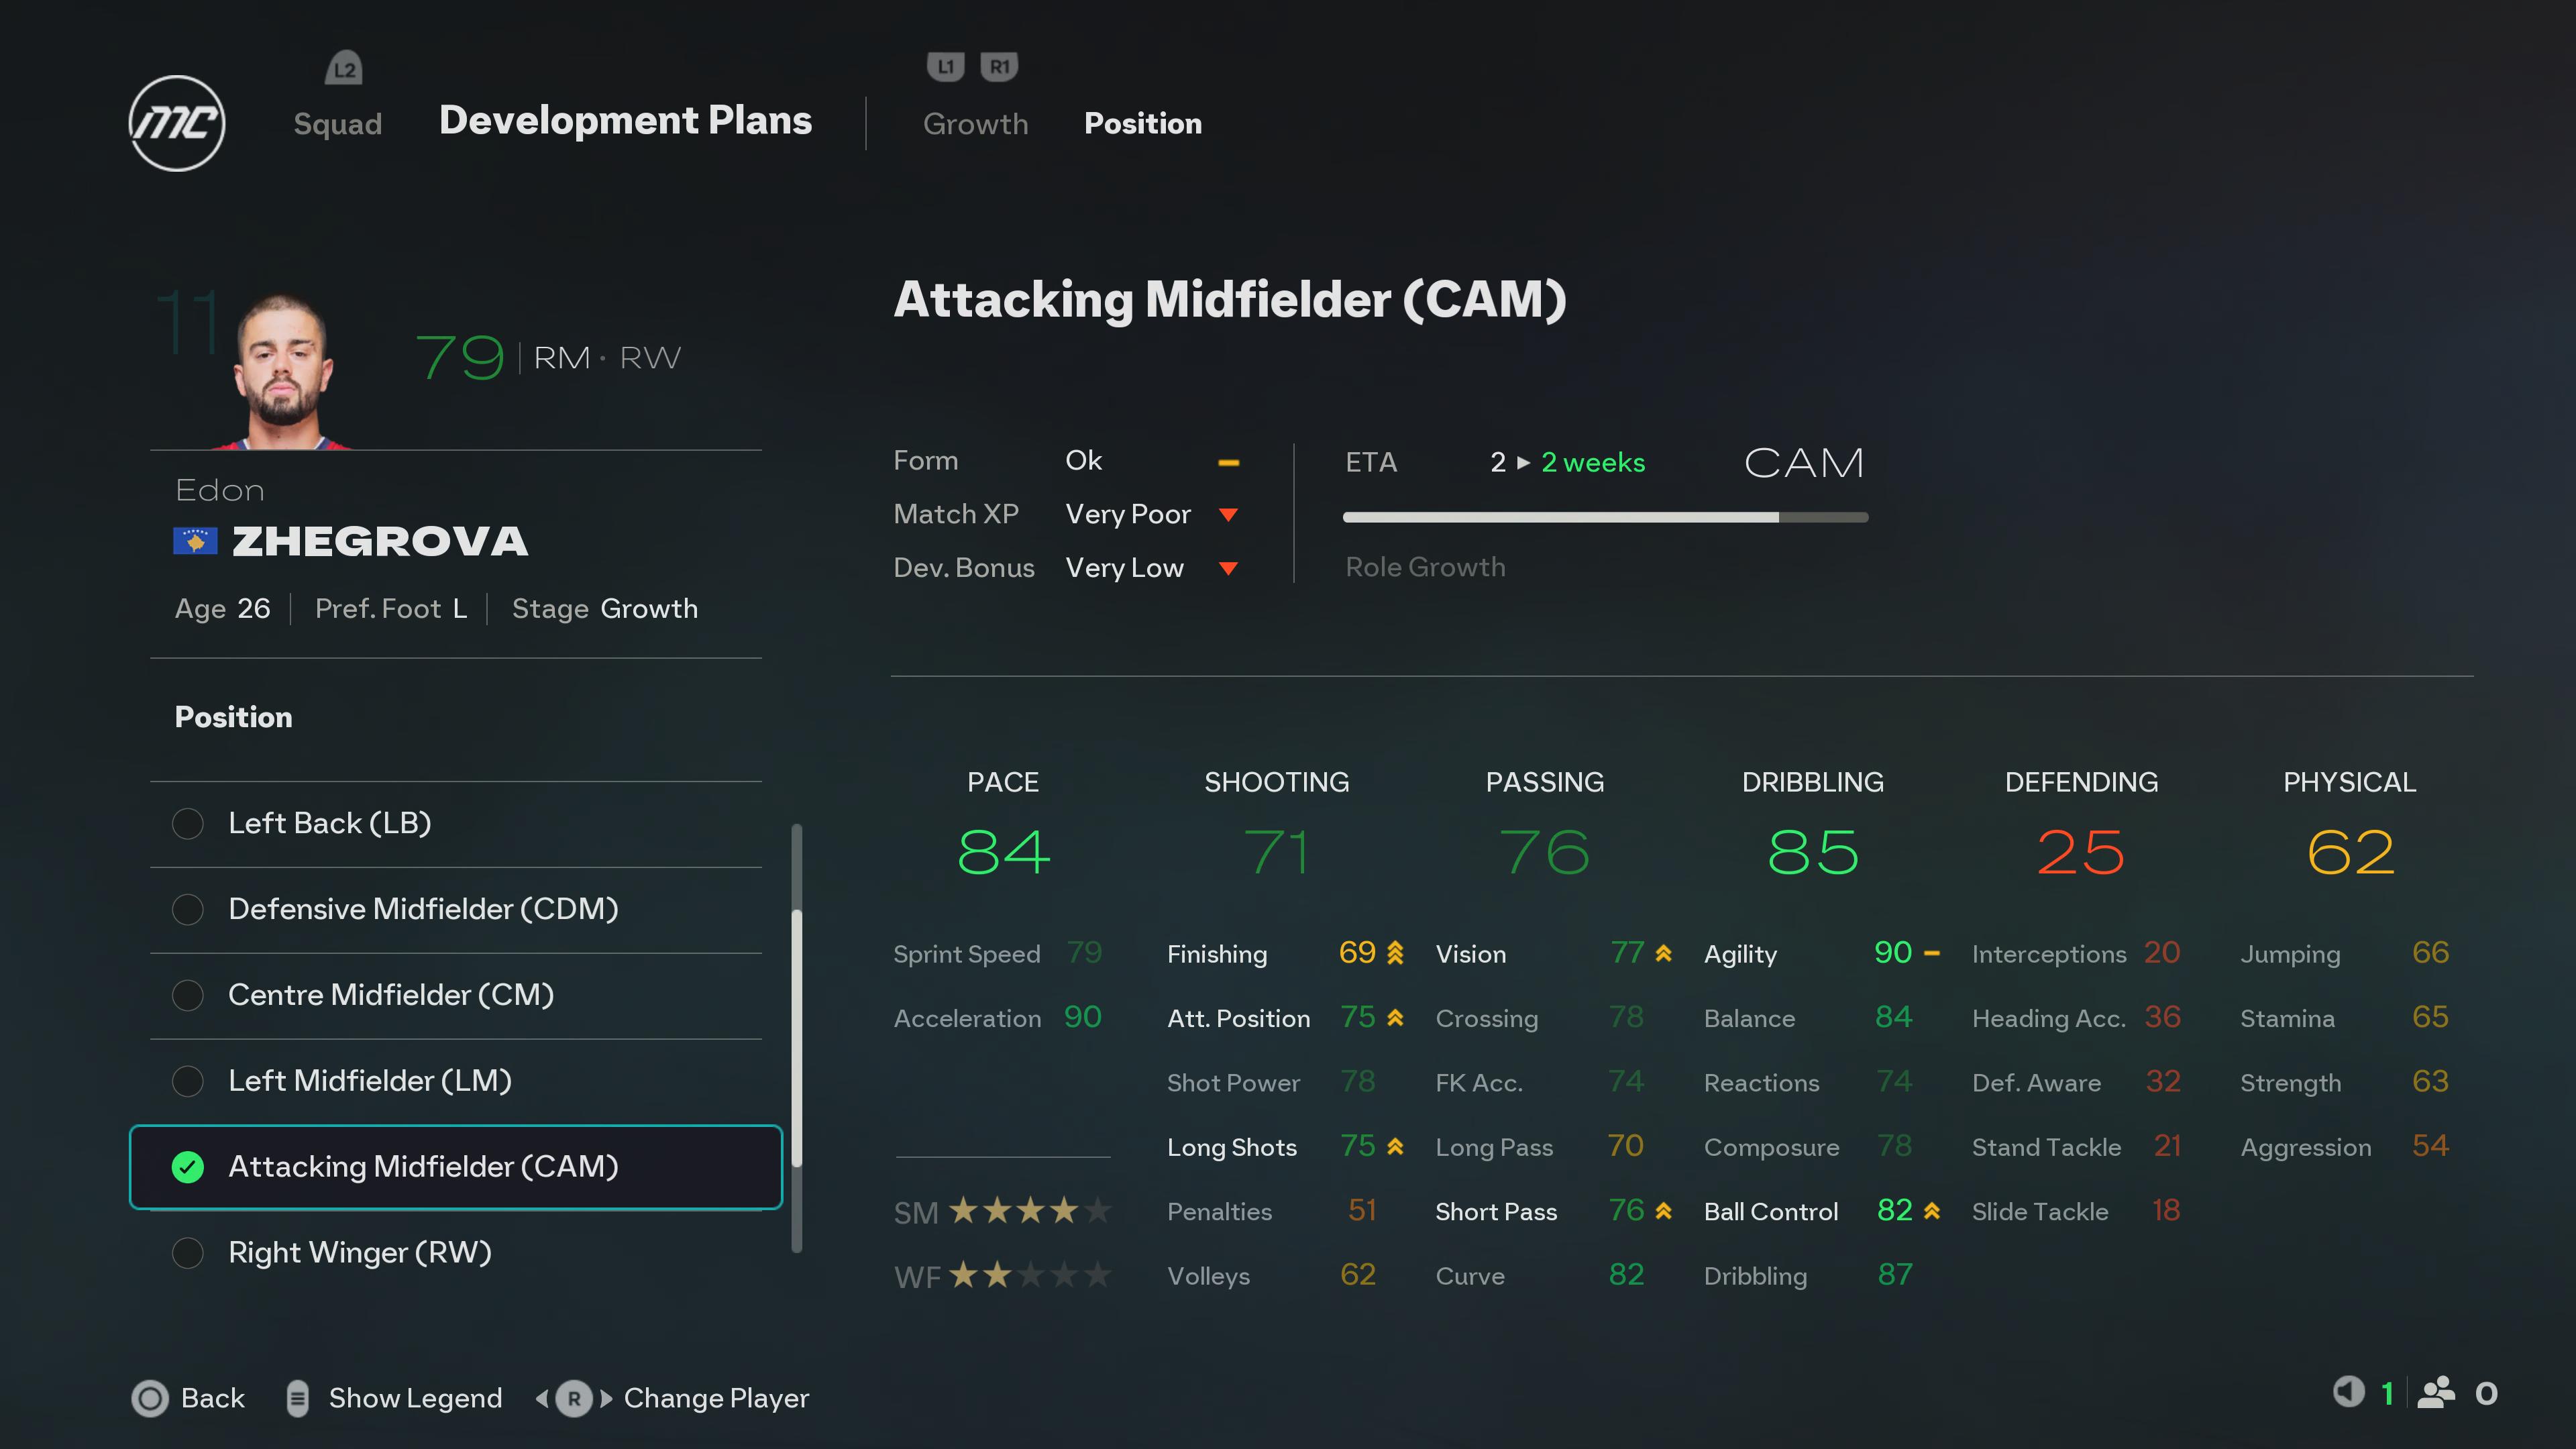Click the Match XP red down arrow
Viewport: 2576px width, 1449px height.
(1229, 515)
